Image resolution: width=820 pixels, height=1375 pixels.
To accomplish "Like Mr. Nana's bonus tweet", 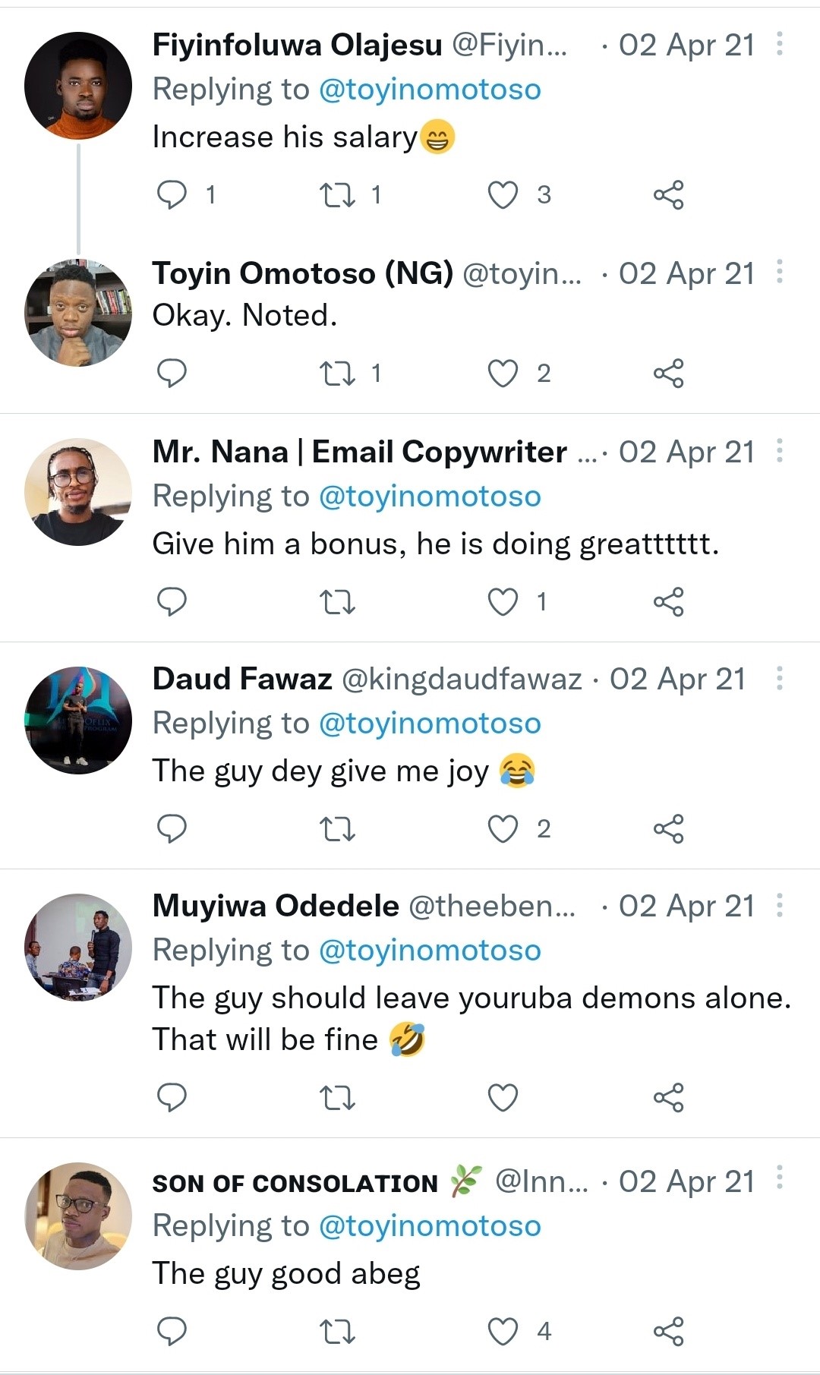I will pos(503,601).
